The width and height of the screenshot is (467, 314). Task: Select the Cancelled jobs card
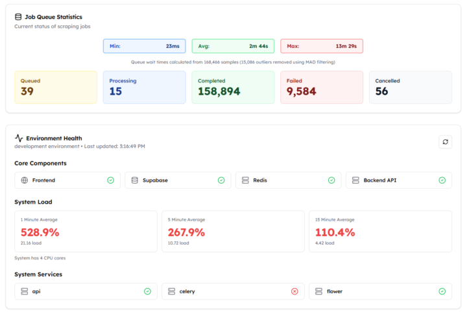coord(410,87)
